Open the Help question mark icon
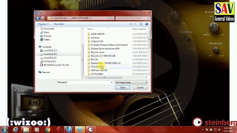 pyautogui.click(x=147, y=24)
